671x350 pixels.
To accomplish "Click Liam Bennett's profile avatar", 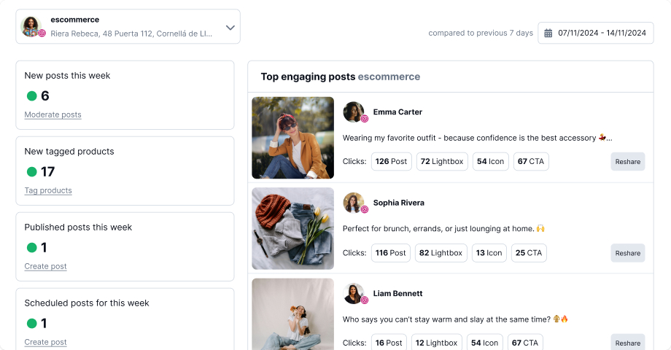I will (354, 293).
